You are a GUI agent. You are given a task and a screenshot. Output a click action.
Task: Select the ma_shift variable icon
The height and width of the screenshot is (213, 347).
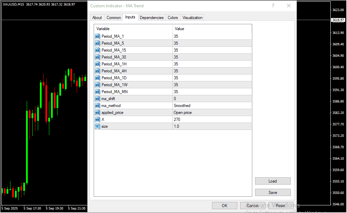point(97,99)
